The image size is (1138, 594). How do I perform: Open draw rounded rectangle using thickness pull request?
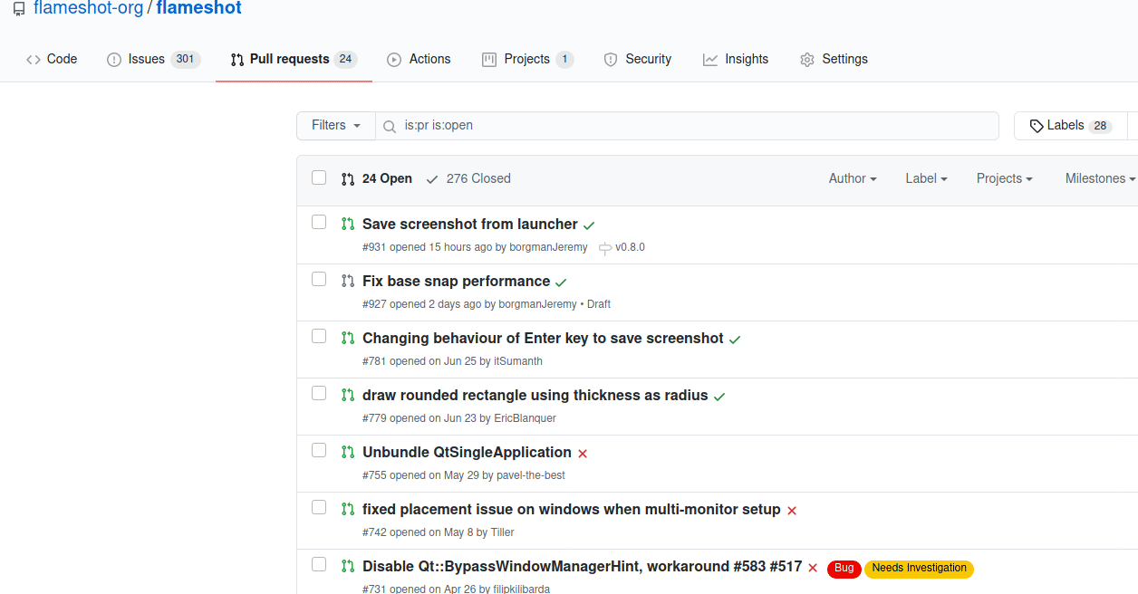coord(535,395)
